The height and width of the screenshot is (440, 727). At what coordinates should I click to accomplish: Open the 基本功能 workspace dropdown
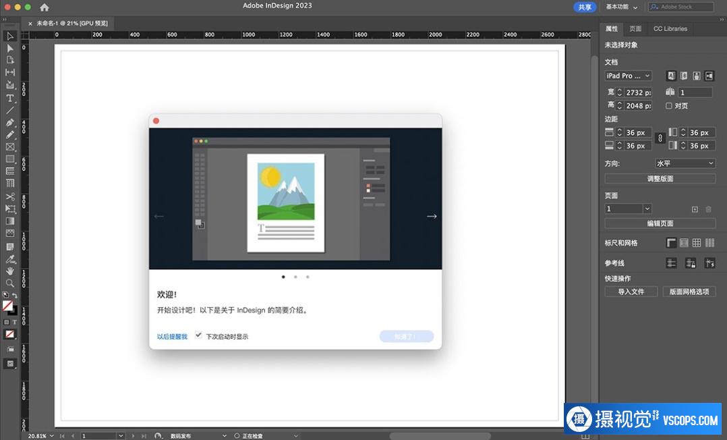click(x=622, y=7)
